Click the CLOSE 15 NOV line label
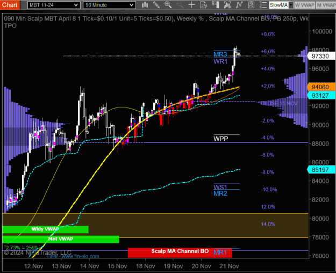Image resolution: width=336 pixels, height=273 pixels. (279, 104)
